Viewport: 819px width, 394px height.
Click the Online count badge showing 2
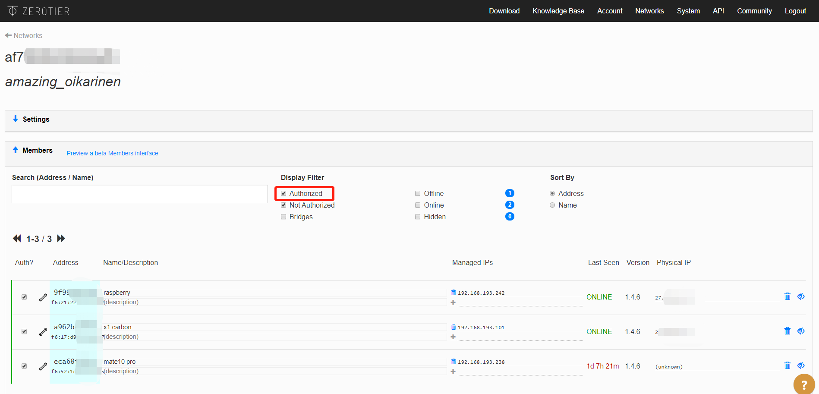510,205
